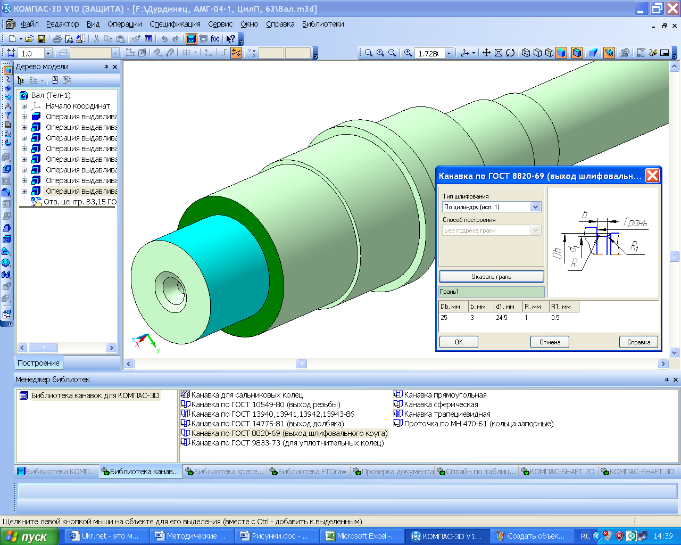Select the fillet operation icon on the side panel
The height and width of the screenshot is (545, 681).
pyautogui.click(x=7, y=193)
